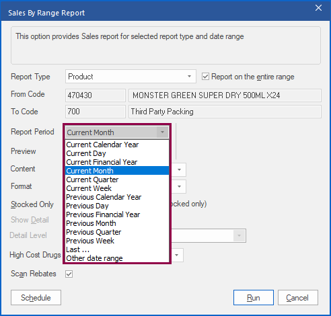The width and height of the screenshot is (331, 316).
Task: Open the High Cost Drugs dropdown arrow
Action: click(177, 255)
